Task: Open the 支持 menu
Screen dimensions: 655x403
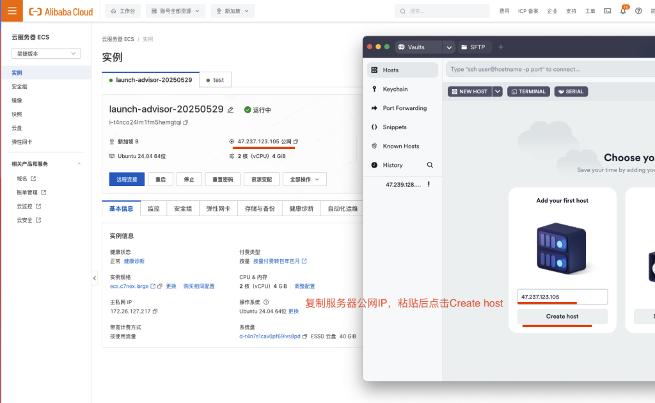Action: (571, 11)
